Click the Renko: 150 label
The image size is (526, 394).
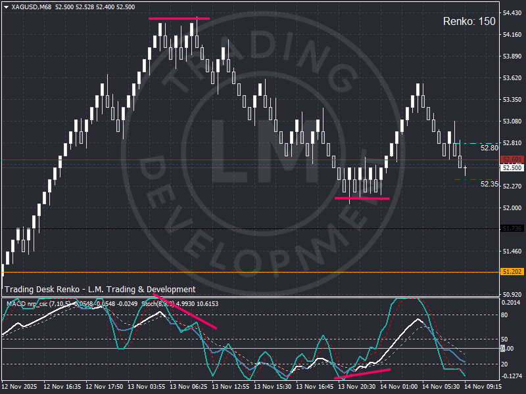(x=469, y=22)
